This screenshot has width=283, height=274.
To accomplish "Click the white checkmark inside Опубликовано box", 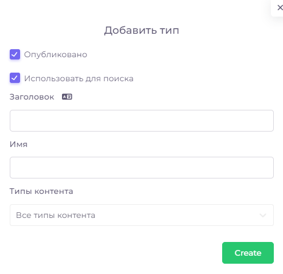I will click(x=14, y=55).
